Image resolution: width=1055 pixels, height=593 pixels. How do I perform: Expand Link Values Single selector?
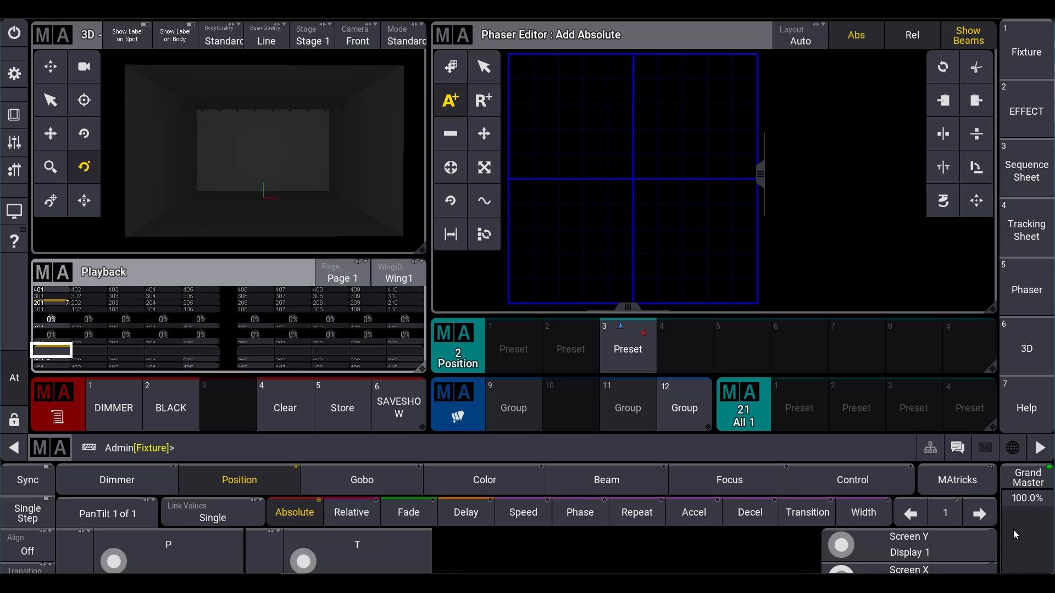213,512
